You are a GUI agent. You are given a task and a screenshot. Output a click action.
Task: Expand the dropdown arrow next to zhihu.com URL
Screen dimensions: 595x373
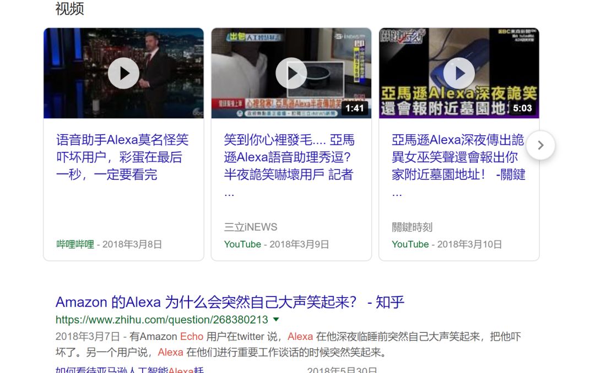click(x=276, y=320)
